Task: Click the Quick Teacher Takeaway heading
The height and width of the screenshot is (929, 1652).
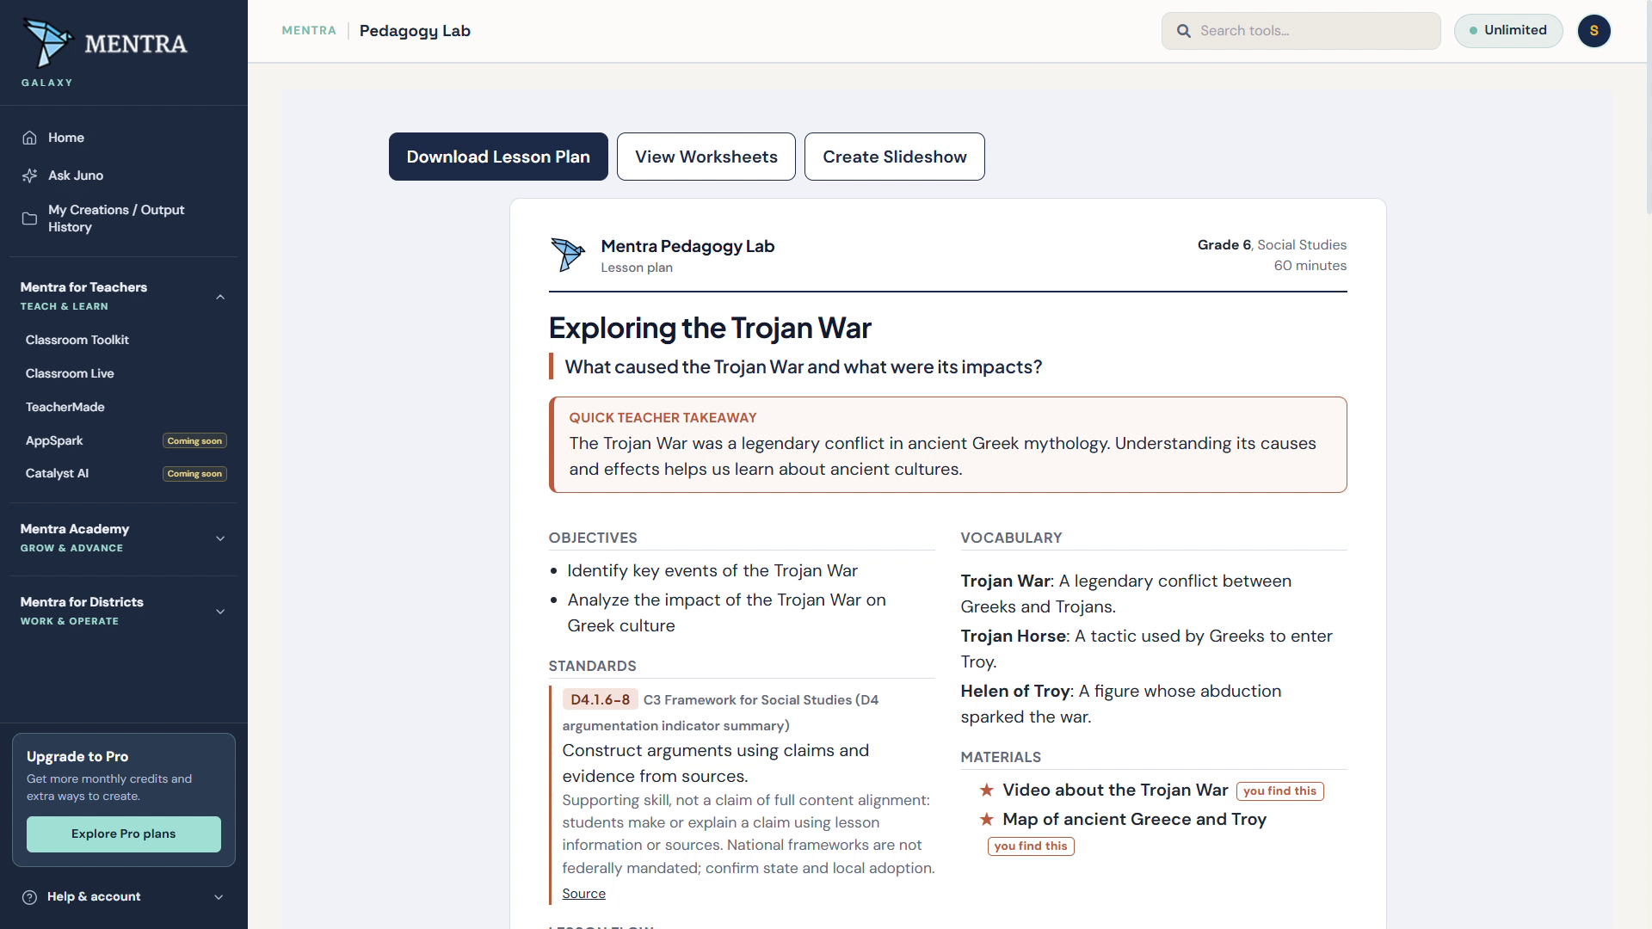Action: pos(663,418)
